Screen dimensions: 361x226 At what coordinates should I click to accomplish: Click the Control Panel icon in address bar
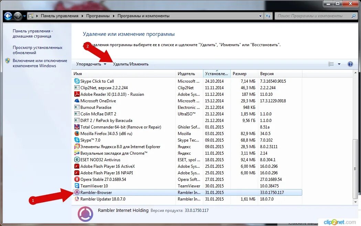[x=31, y=16]
